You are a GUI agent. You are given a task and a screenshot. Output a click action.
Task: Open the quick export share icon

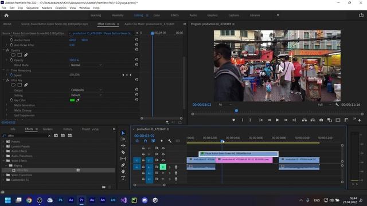(361, 15)
